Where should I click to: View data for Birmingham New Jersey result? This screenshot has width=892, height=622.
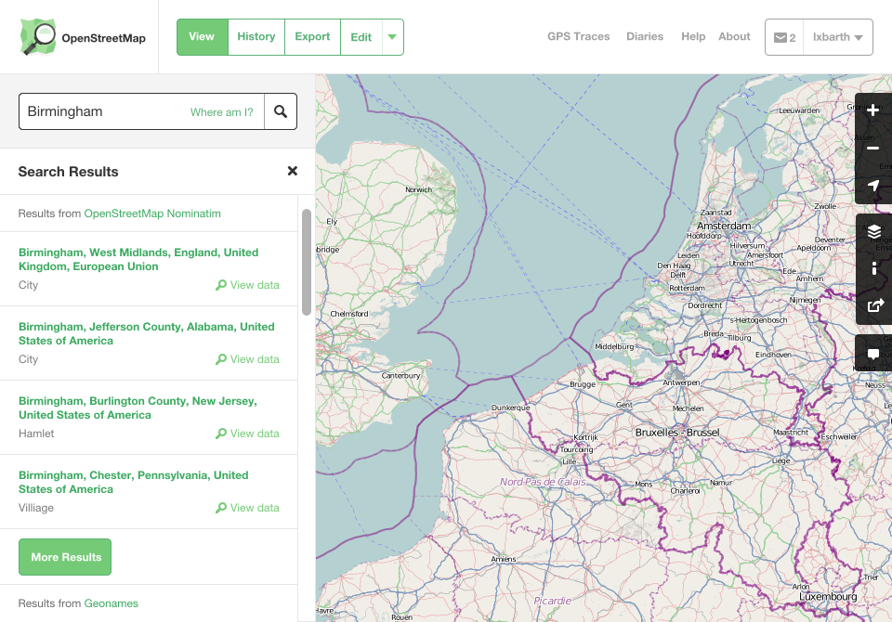point(247,434)
